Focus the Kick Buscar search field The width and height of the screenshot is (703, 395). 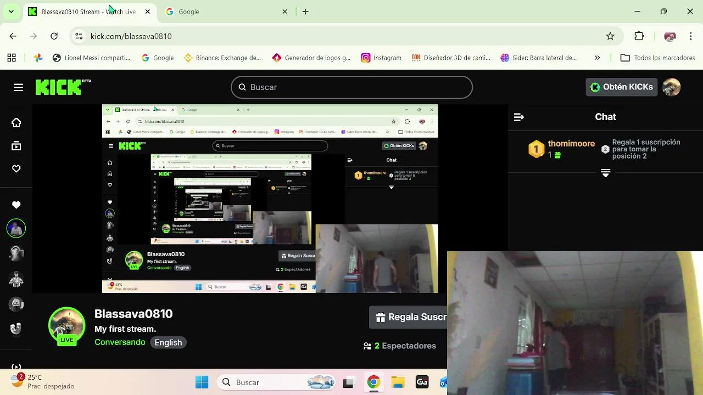click(351, 87)
